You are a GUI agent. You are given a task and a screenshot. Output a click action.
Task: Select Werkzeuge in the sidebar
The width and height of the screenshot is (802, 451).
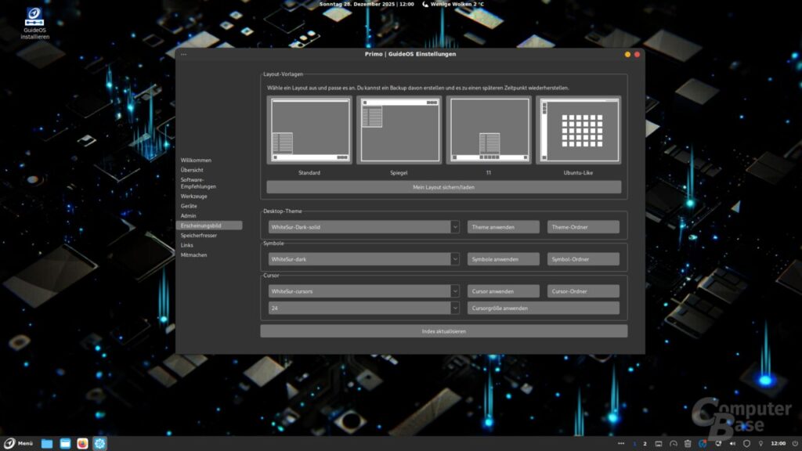coord(194,196)
